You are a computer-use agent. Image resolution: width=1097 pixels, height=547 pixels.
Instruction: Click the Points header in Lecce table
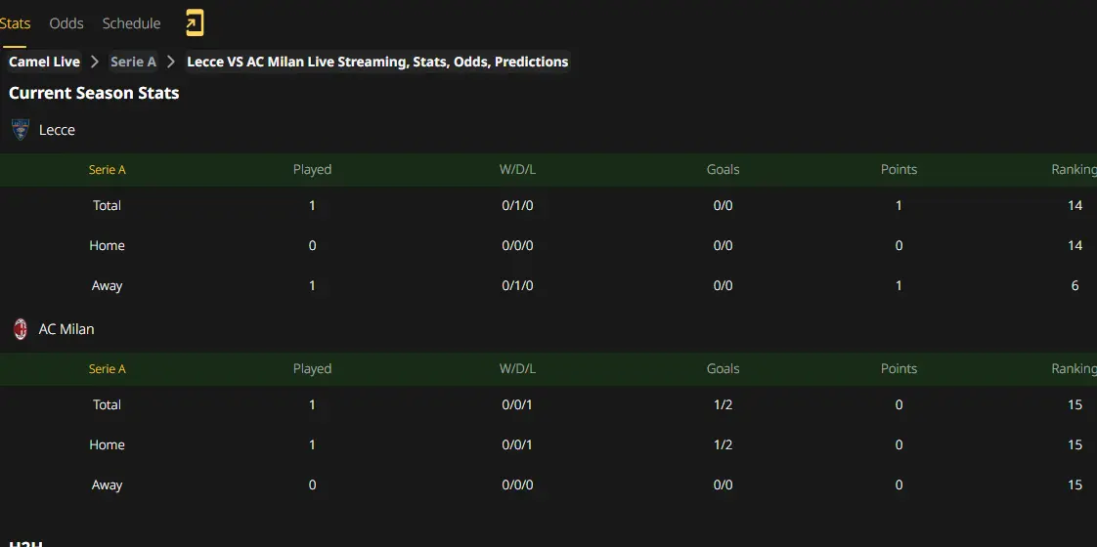899,170
